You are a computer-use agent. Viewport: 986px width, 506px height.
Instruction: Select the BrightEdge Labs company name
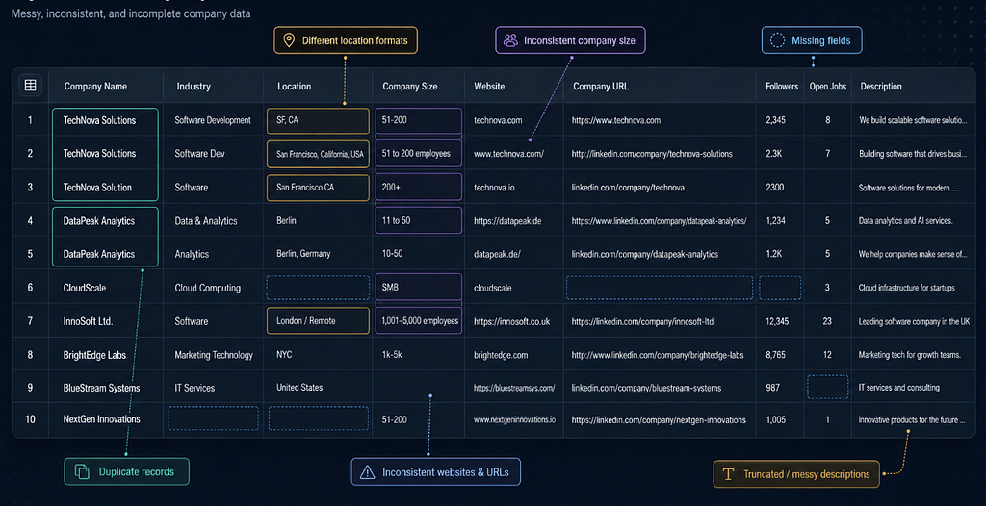(x=94, y=355)
